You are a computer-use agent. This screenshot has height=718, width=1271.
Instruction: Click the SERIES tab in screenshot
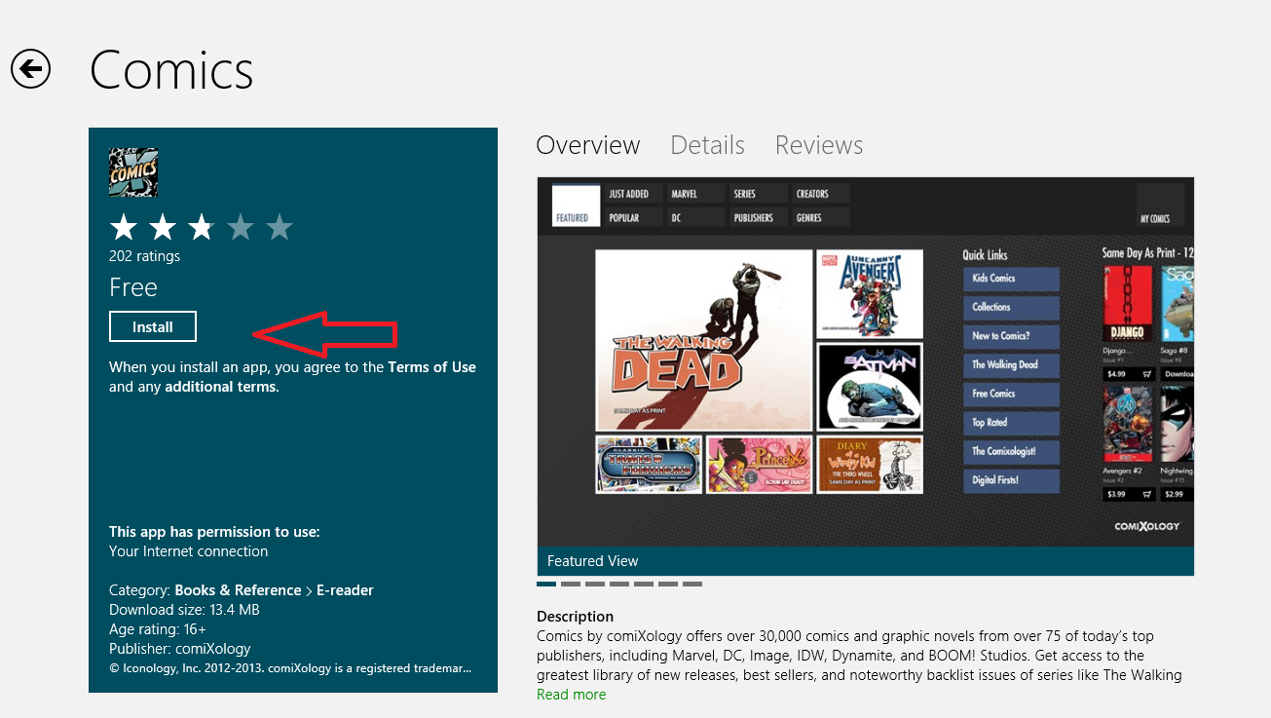758,193
